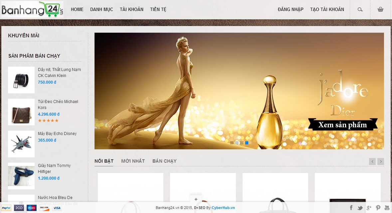Open the Google Plus footer icon
This screenshot has height=213, width=392.
pyautogui.click(x=369, y=208)
